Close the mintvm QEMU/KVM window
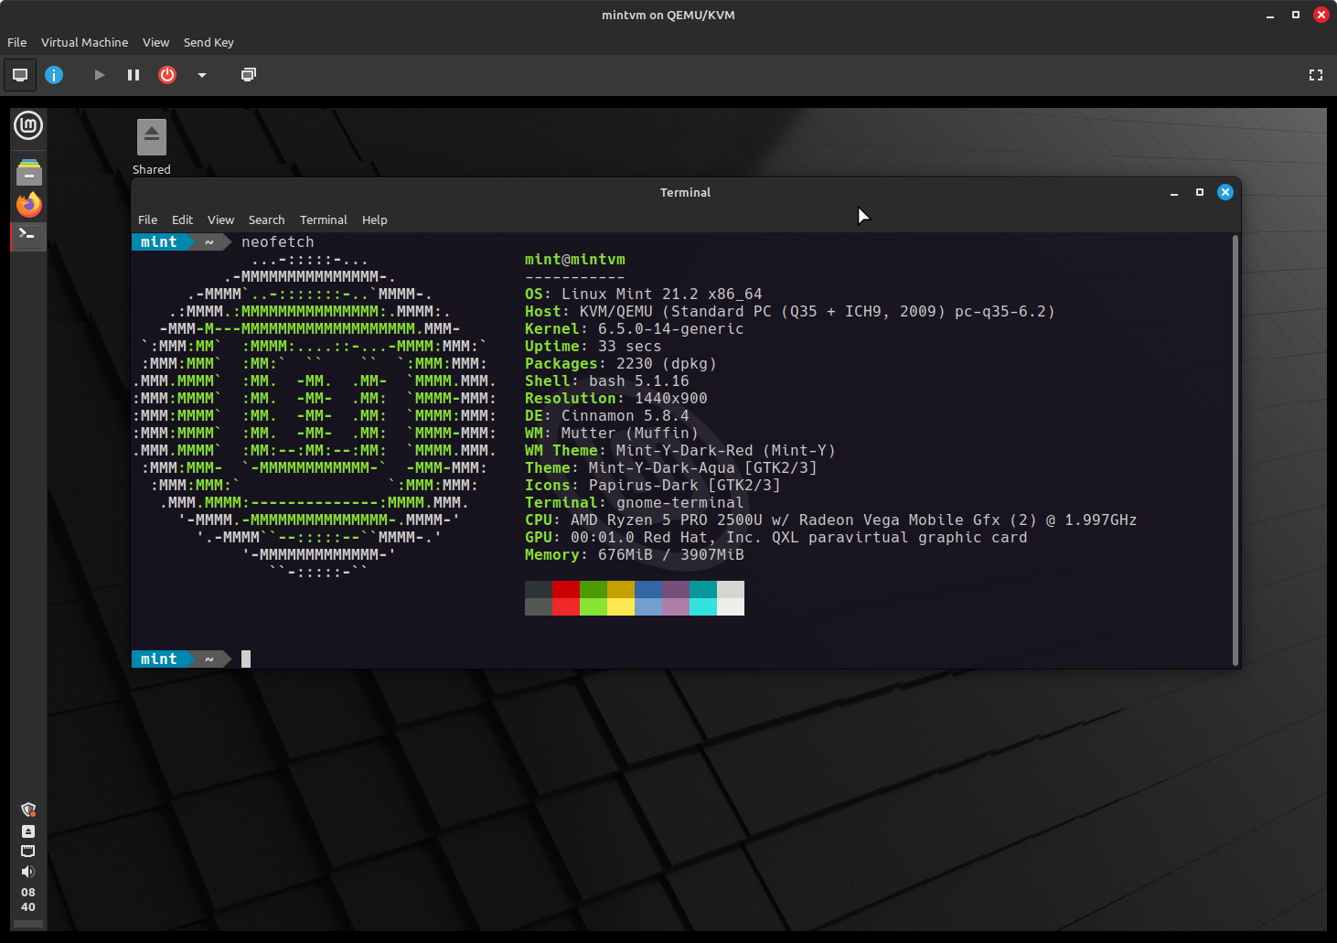 (1321, 16)
